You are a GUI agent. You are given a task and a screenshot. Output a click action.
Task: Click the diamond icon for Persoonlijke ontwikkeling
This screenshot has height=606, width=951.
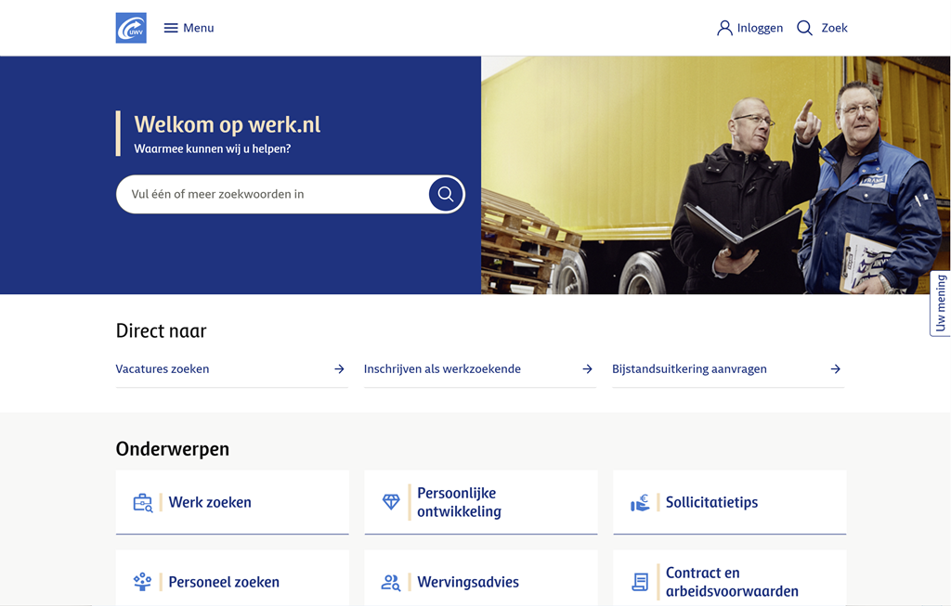pyautogui.click(x=391, y=502)
